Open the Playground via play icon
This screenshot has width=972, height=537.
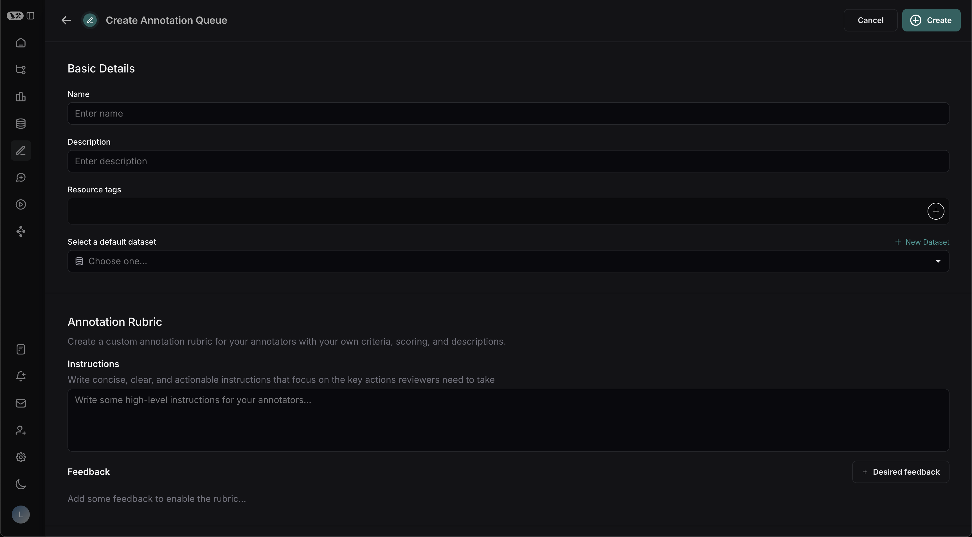point(20,204)
